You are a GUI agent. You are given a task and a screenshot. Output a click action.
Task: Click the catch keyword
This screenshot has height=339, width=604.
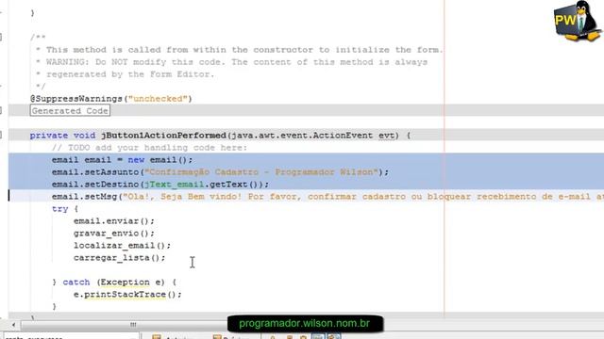[76, 282]
